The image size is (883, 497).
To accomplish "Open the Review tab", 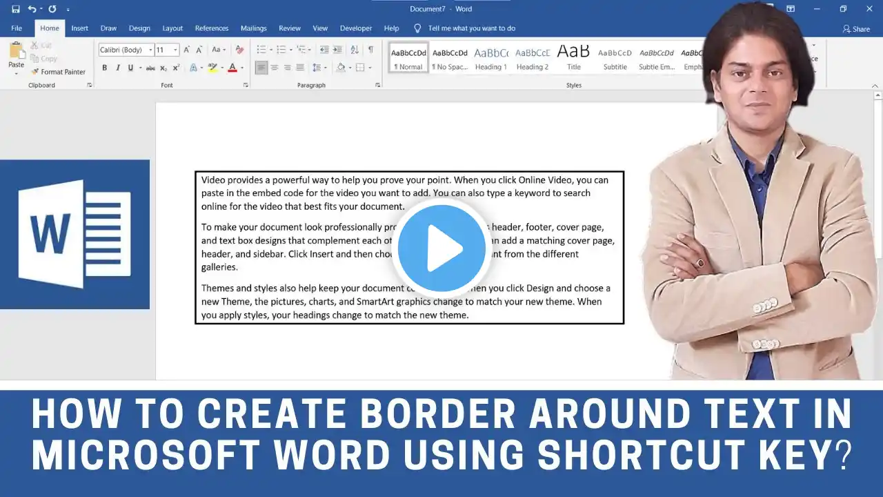I will (x=290, y=28).
